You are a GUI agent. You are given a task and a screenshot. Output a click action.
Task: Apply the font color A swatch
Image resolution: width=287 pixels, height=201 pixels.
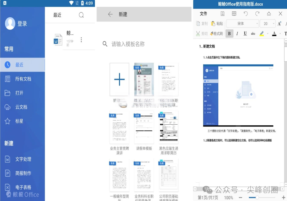tap(274, 33)
